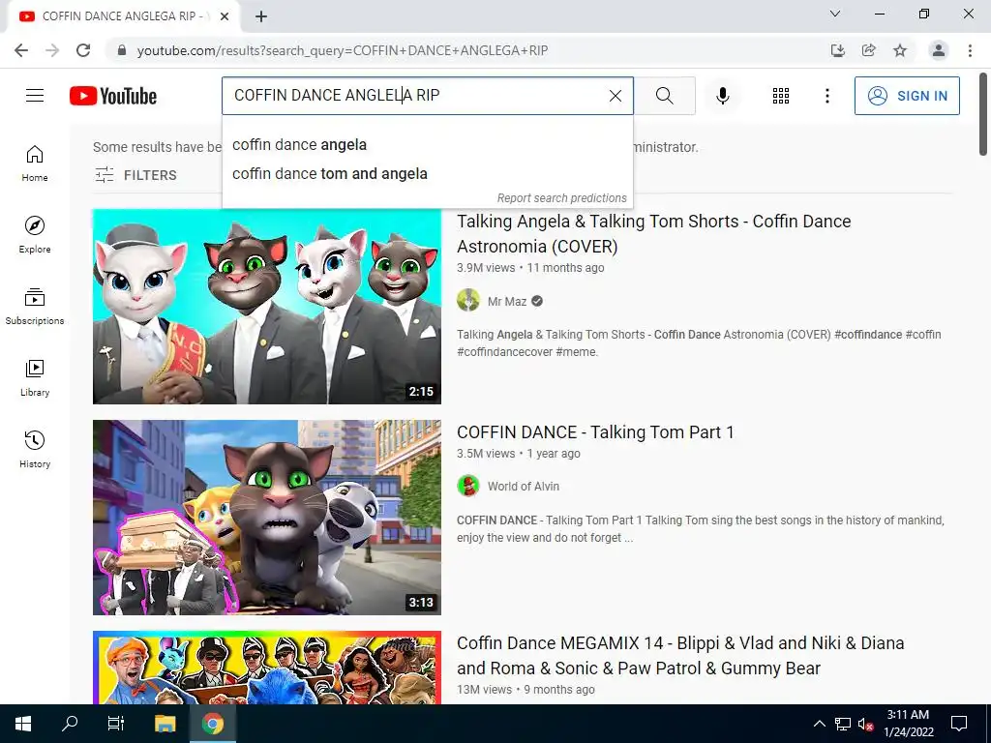991x743 pixels.
Task: Start voice search with the microphone
Action: pos(722,96)
